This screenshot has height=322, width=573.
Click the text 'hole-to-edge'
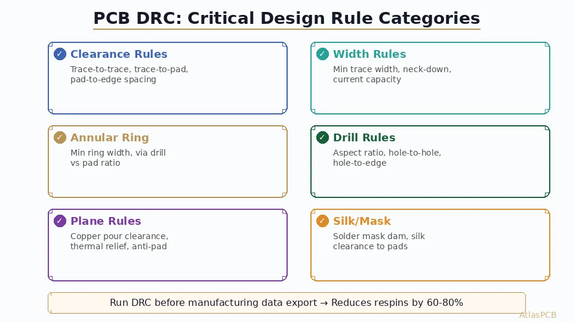[x=359, y=163]
